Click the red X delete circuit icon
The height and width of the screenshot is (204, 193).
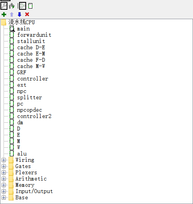point(27,14)
